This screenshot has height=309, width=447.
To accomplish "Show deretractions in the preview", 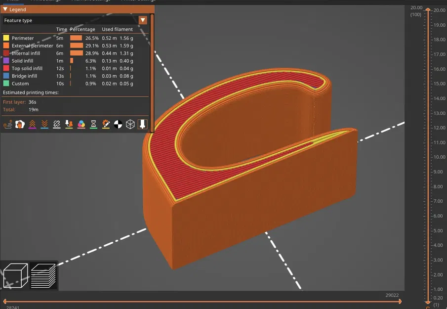I will (x=44, y=124).
